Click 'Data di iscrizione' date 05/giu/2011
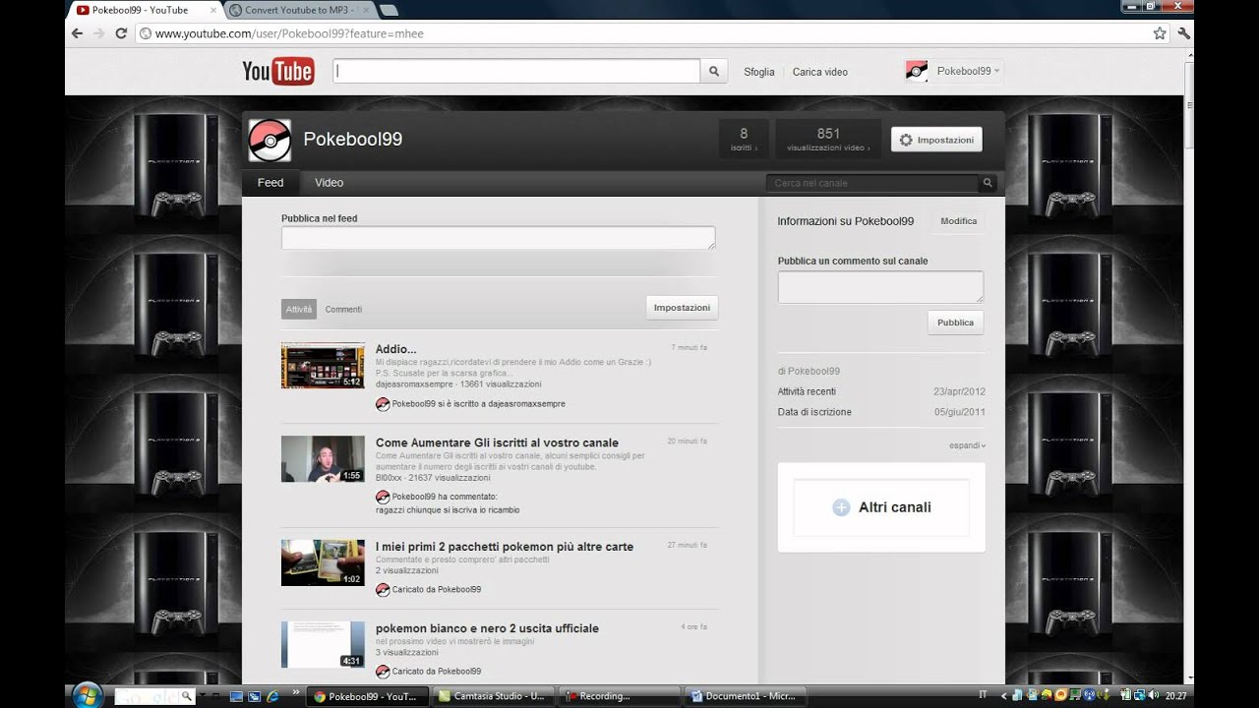Screen dimensions: 1259x708 (x=959, y=412)
